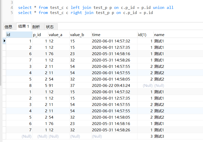Click the p_id column header

click(40, 35)
